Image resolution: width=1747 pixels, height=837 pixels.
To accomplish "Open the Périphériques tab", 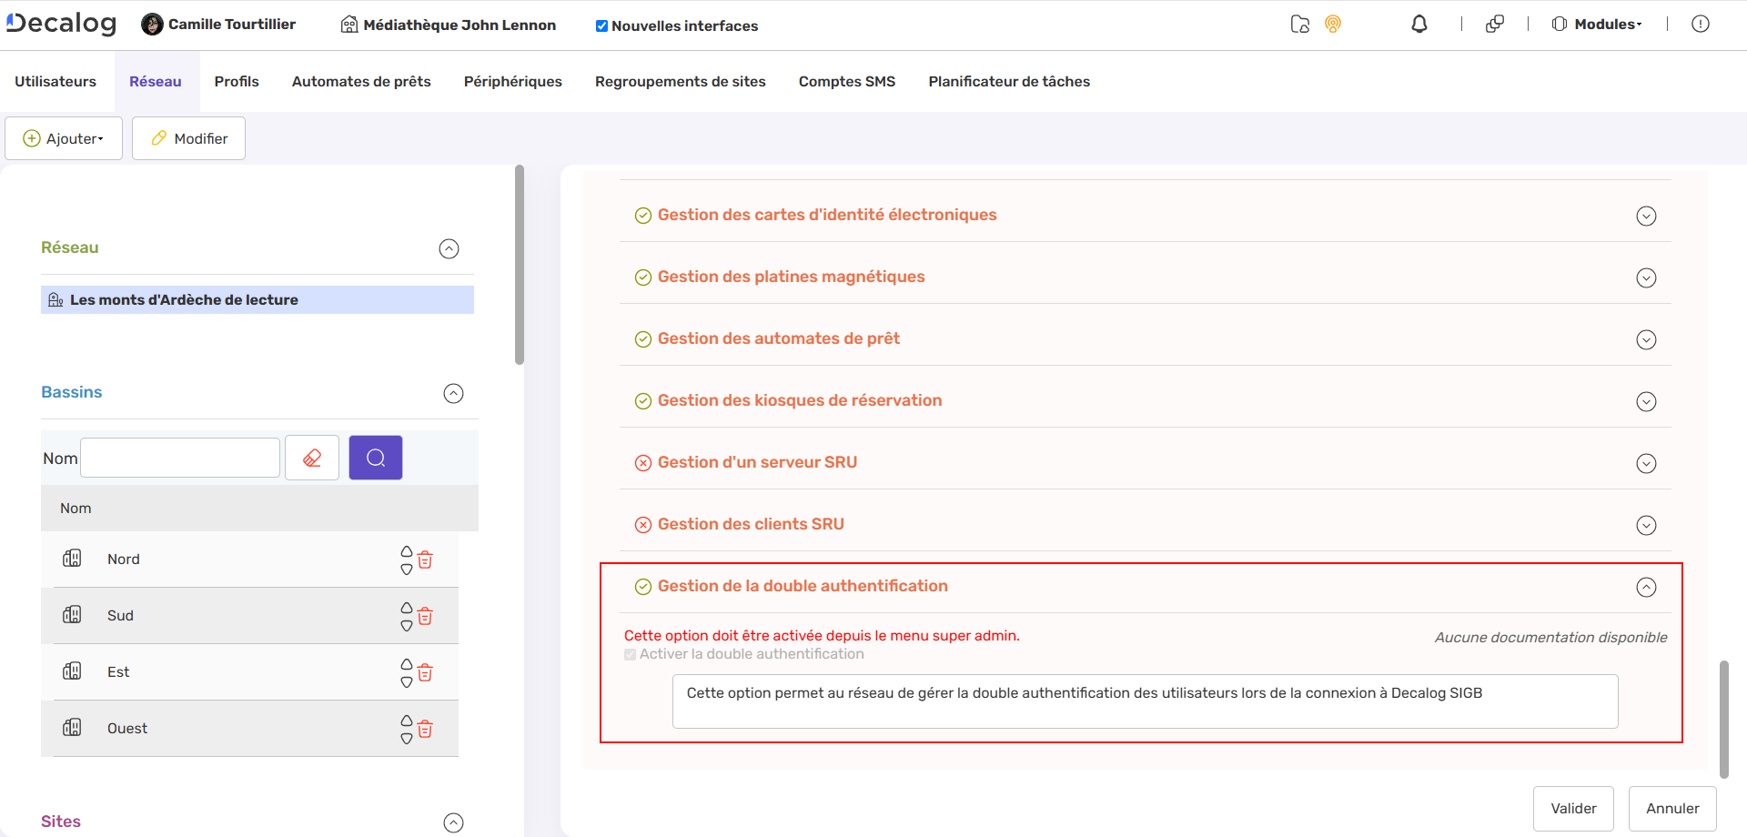I will click(512, 81).
